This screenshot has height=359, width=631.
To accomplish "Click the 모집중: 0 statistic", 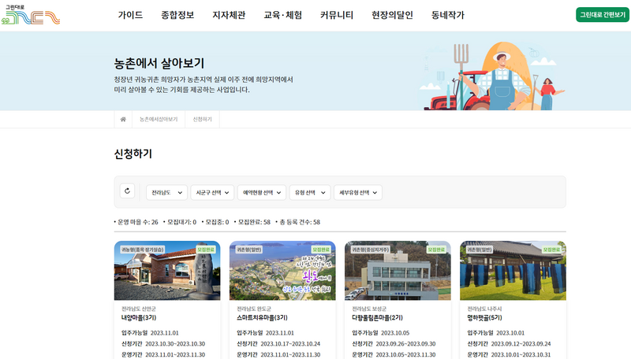I will [217, 222].
